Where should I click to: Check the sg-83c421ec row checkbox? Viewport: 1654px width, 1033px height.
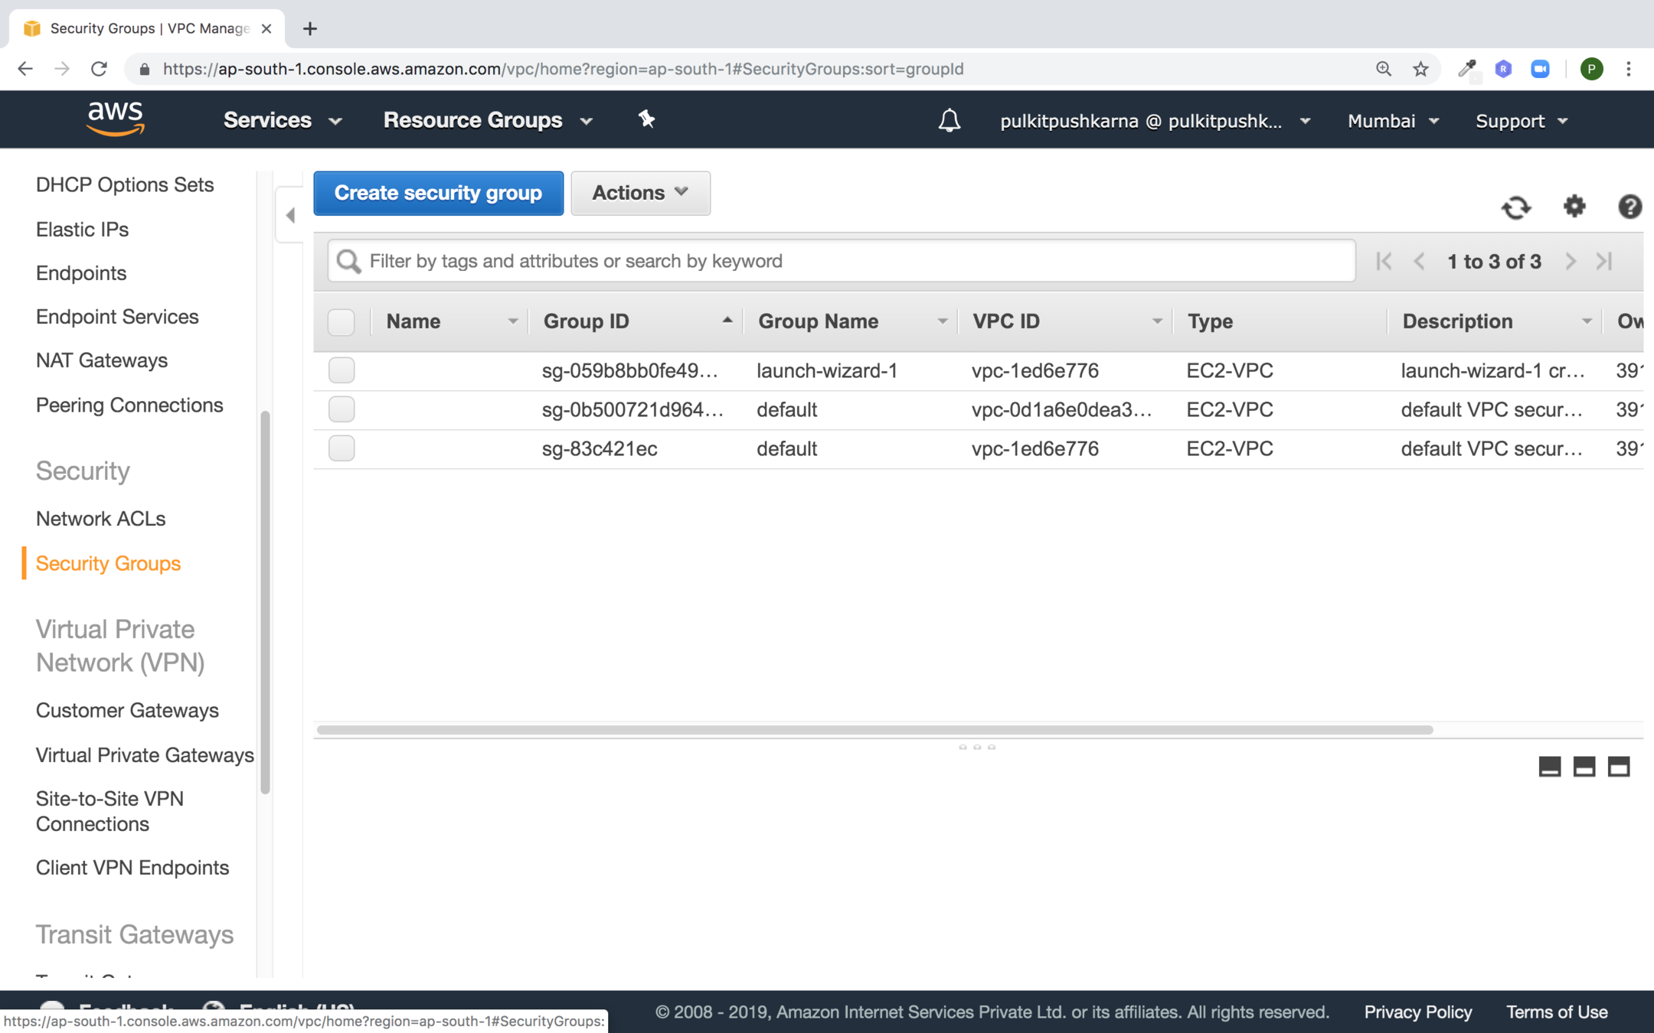(342, 448)
